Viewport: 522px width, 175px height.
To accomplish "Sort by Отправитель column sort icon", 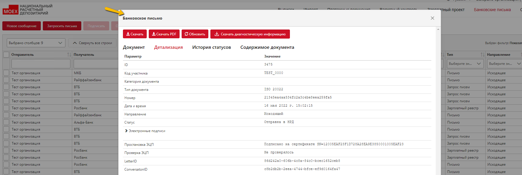I will pyautogui.click(x=69, y=55).
